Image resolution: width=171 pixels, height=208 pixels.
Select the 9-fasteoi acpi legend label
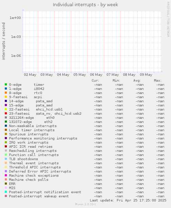[25, 97]
